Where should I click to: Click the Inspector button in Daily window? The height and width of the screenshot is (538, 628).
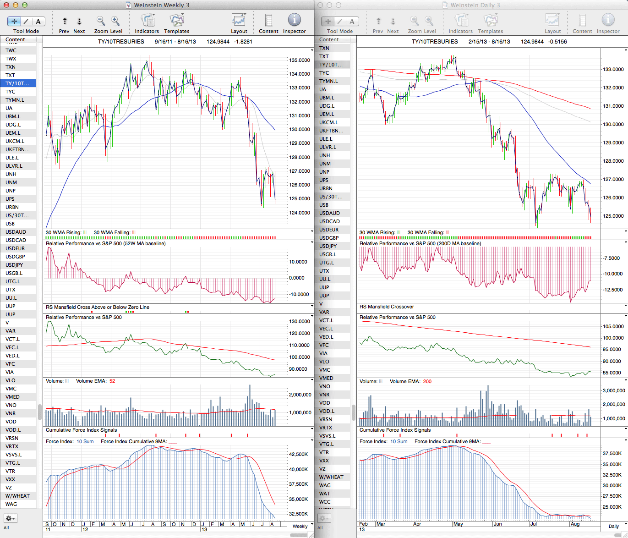click(608, 21)
